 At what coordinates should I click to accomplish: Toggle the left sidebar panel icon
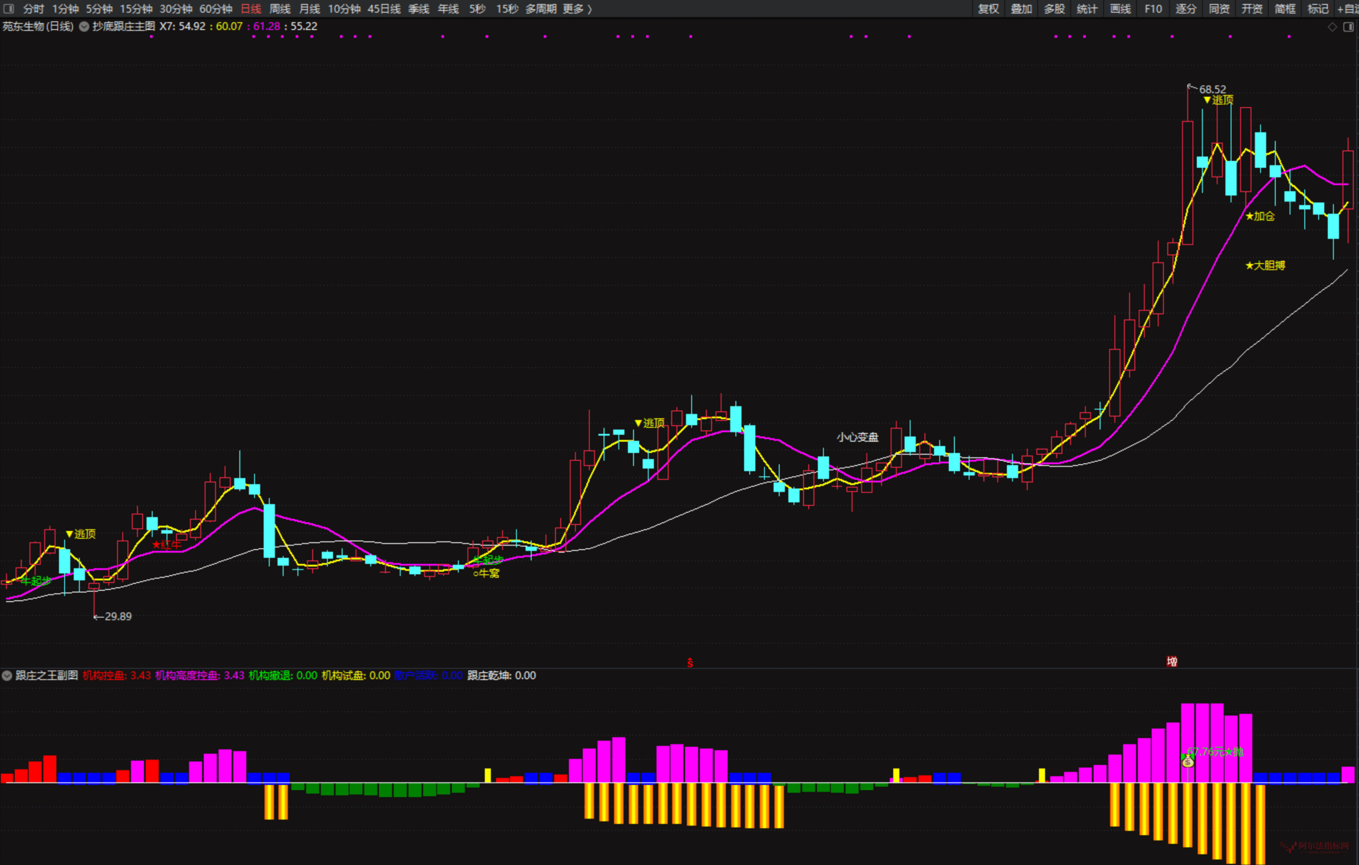(x=8, y=8)
